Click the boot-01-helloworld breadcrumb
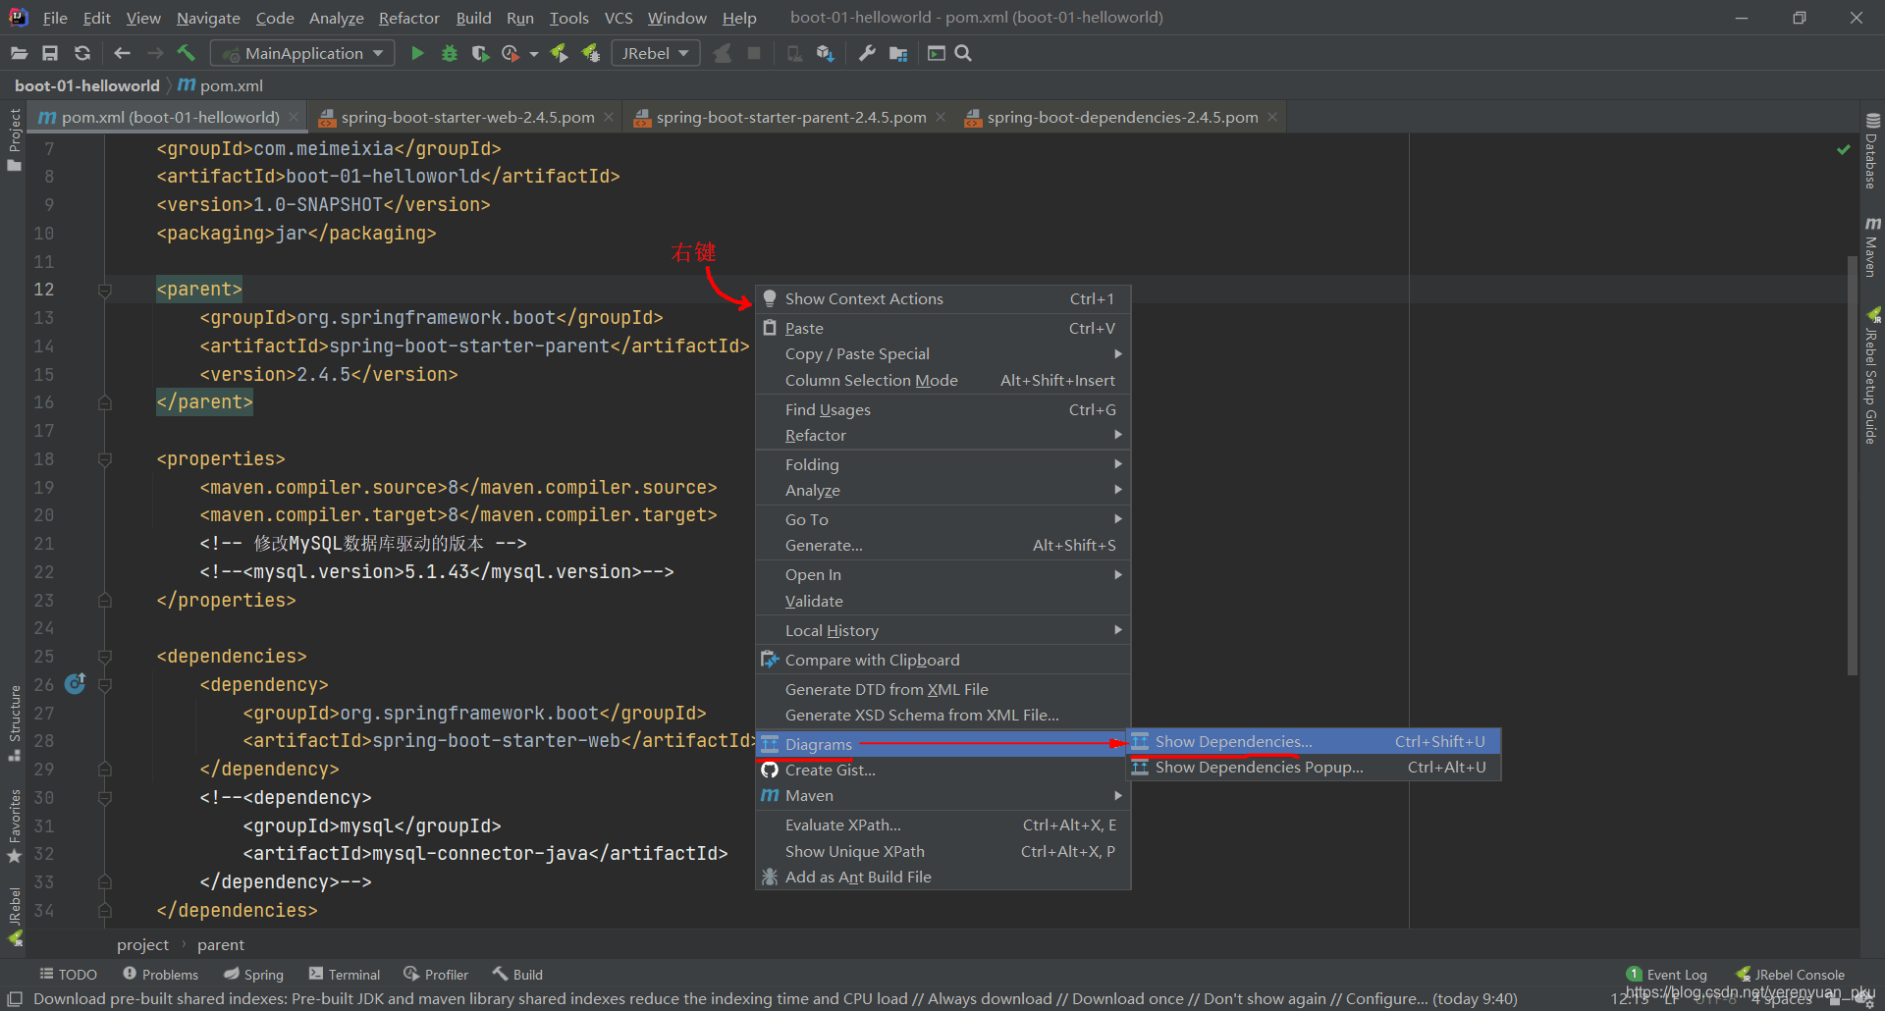Screen dimensions: 1885x1011 (87, 85)
